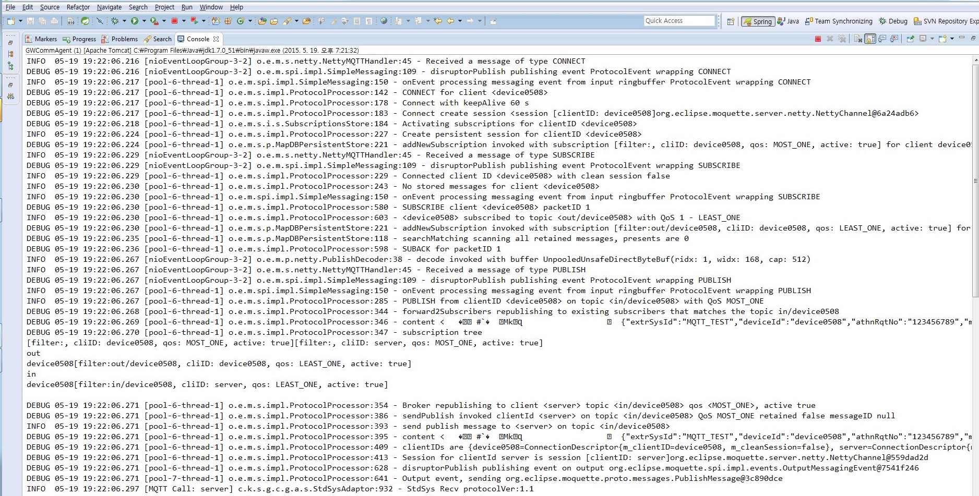Open the Run button dropdown arrow

click(144, 21)
